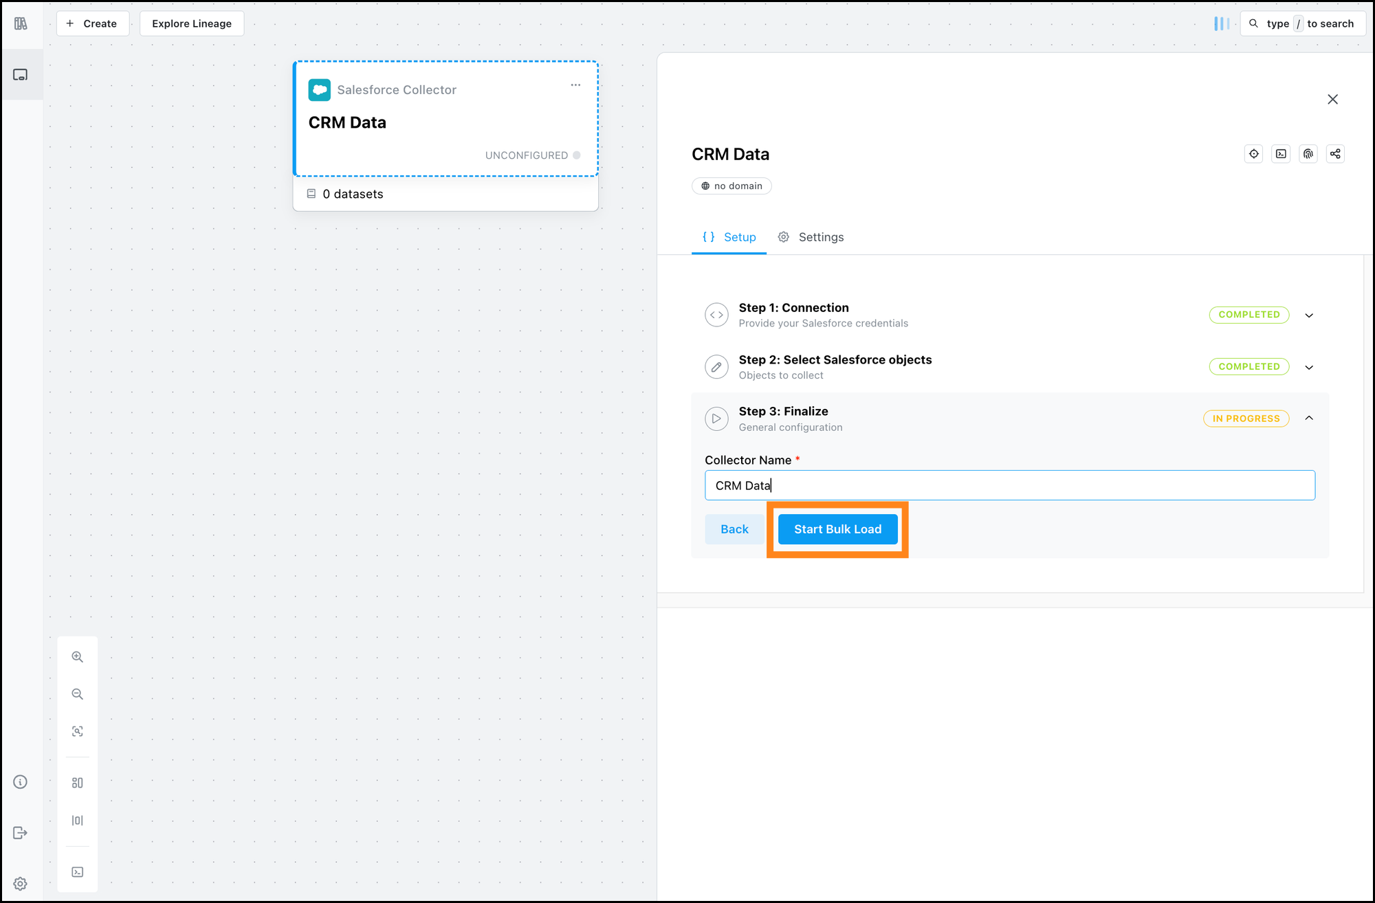Click the zoom out magnifier icon
Image resolution: width=1375 pixels, height=903 pixels.
point(78,694)
